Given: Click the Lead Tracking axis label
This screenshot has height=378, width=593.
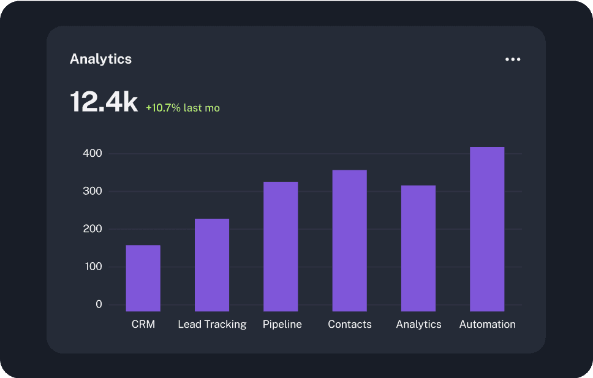Looking at the screenshot, I should (212, 324).
